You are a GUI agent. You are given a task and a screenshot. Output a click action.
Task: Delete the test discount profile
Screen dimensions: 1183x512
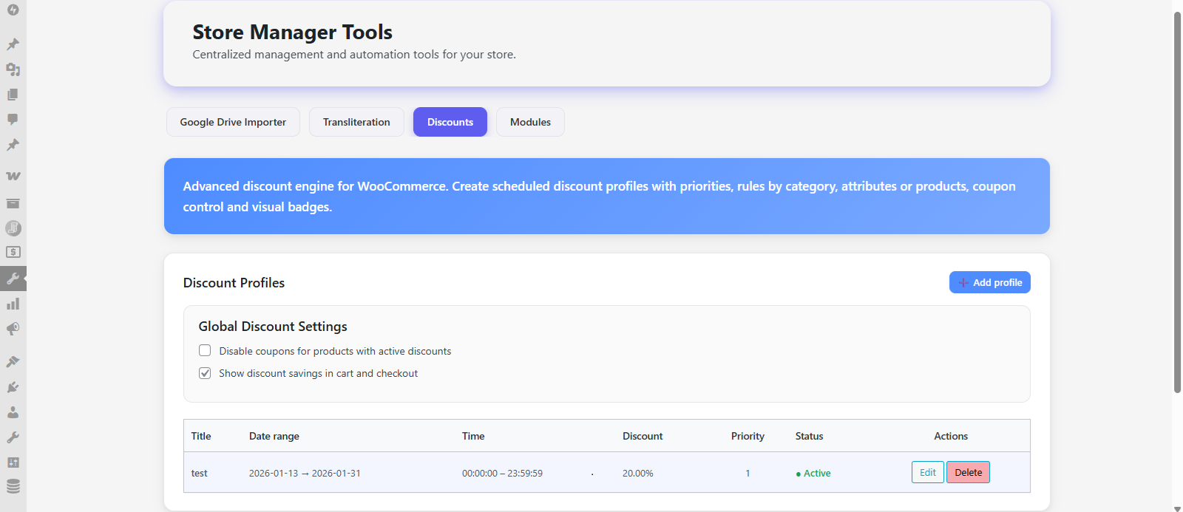tap(968, 472)
